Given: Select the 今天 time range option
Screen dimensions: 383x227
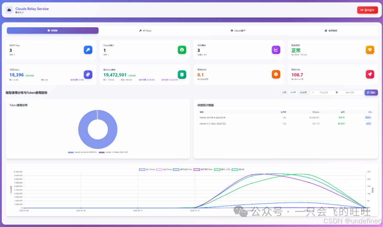Looking at the screenshot, I should [284, 92].
